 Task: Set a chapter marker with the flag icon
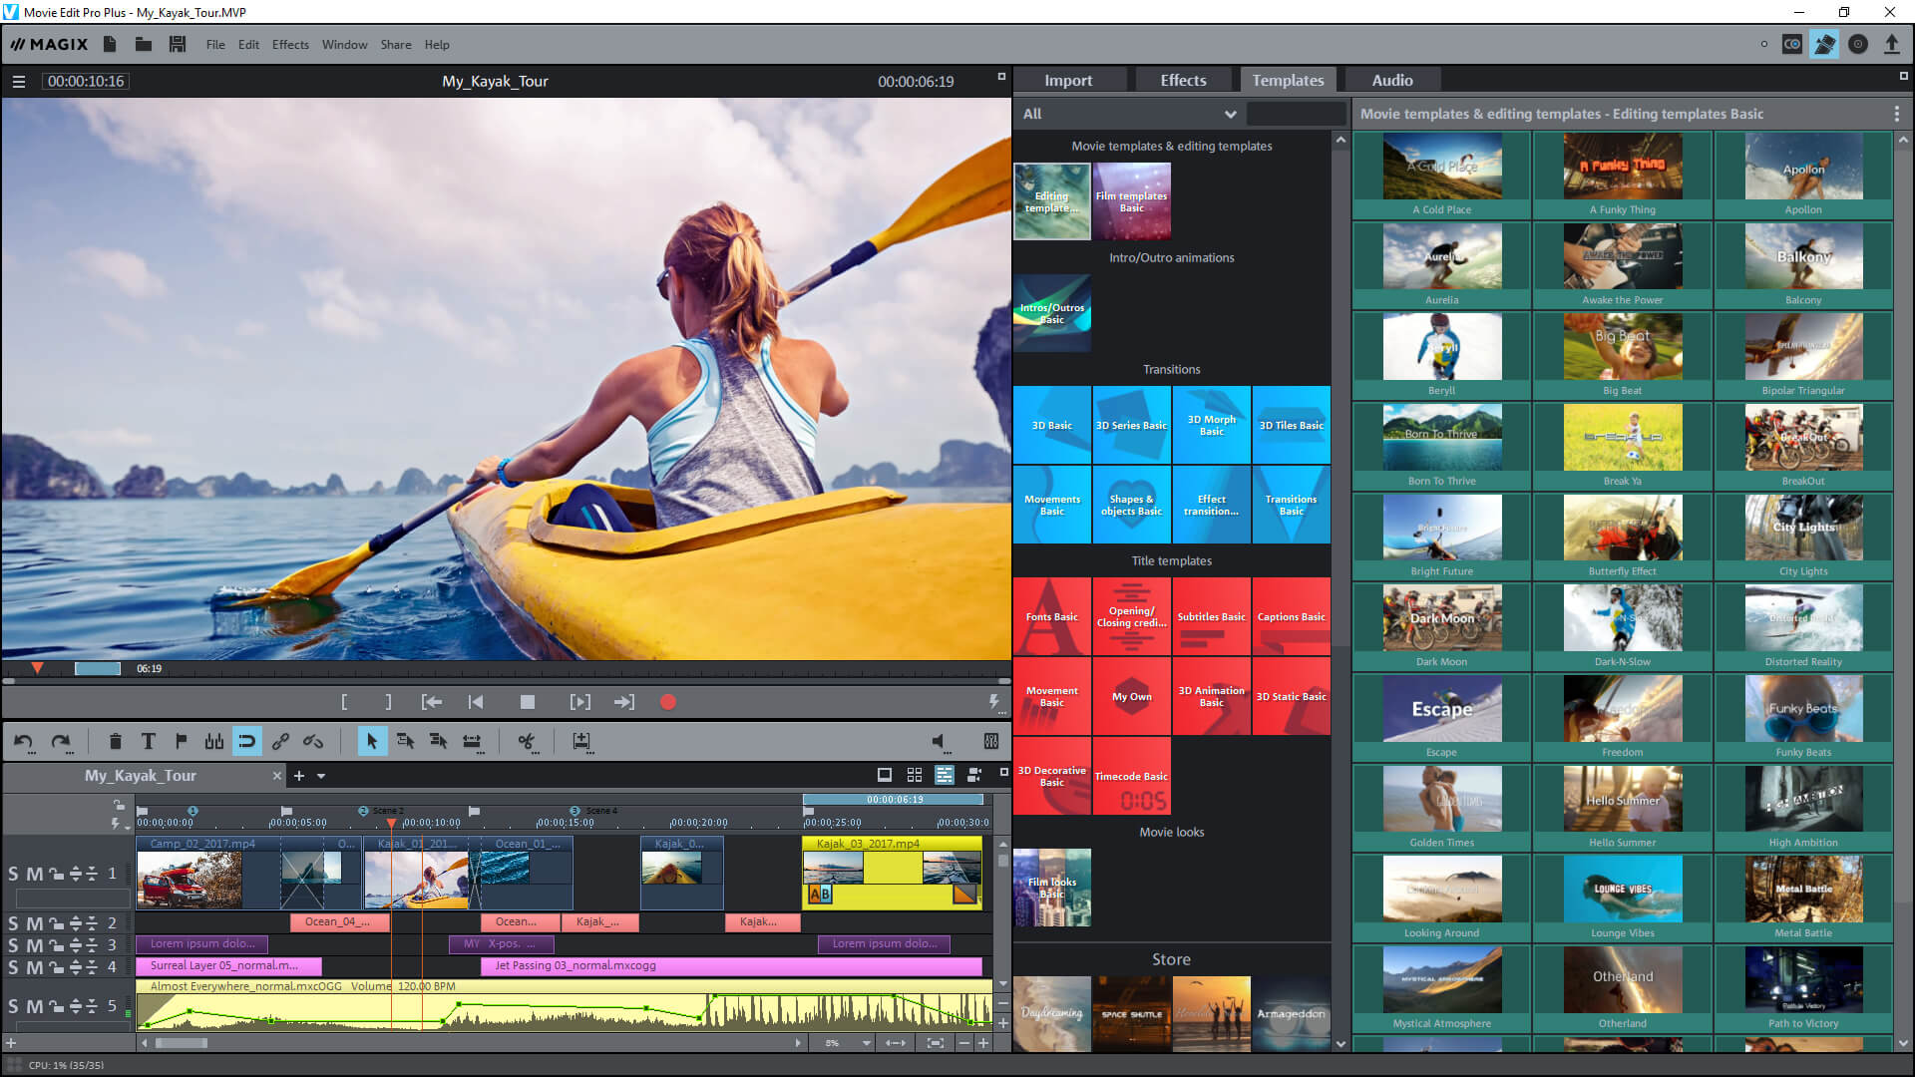click(x=181, y=741)
